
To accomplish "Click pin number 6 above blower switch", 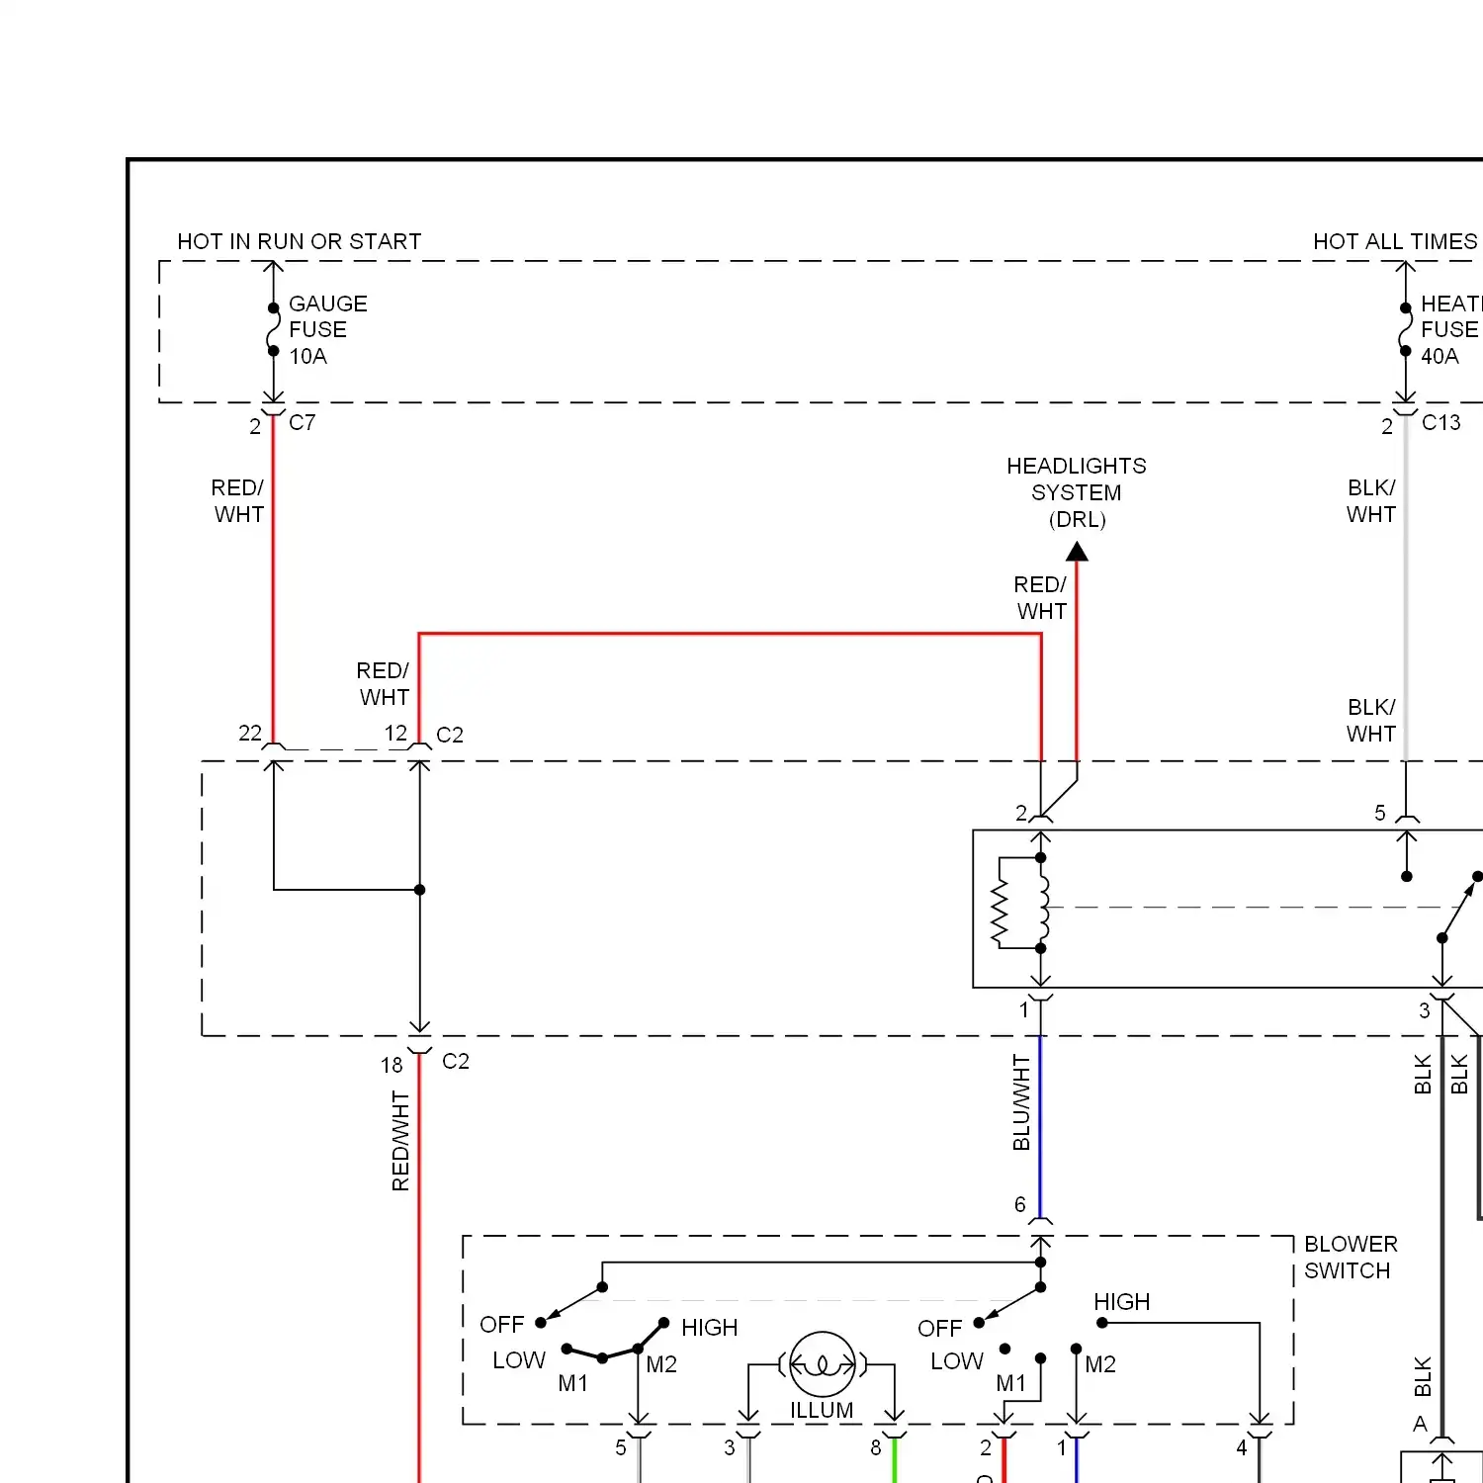I will point(1019,1204).
